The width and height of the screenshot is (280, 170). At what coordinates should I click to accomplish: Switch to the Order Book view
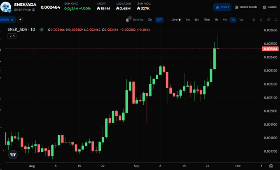click(x=246, y=7)
